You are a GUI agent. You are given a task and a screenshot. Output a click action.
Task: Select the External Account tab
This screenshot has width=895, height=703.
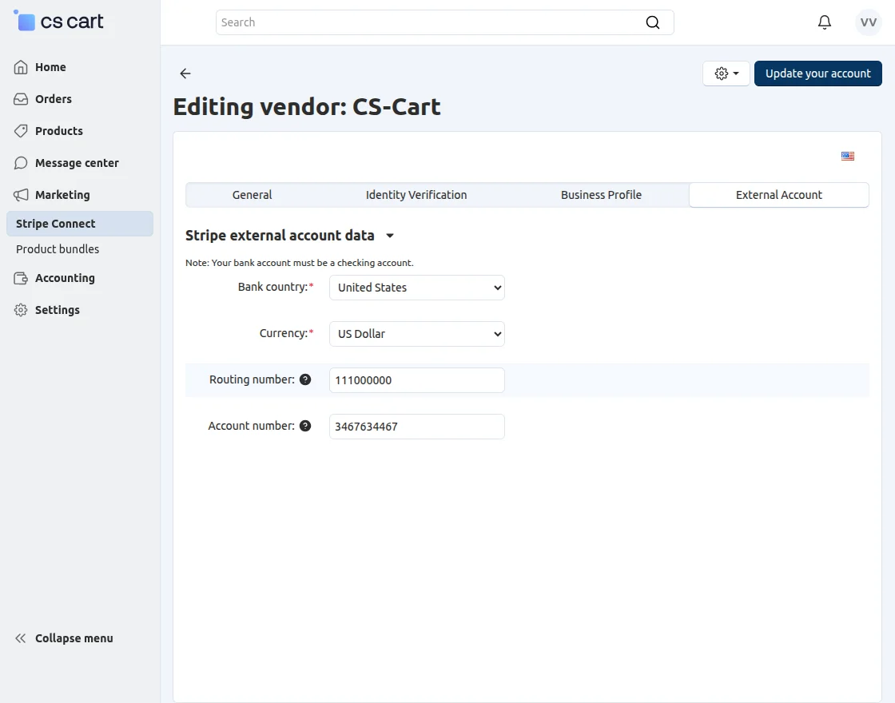click(x=778, y=195)
